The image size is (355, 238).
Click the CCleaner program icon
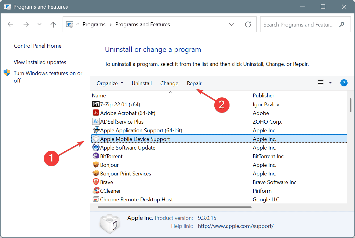tap(96, 191)
